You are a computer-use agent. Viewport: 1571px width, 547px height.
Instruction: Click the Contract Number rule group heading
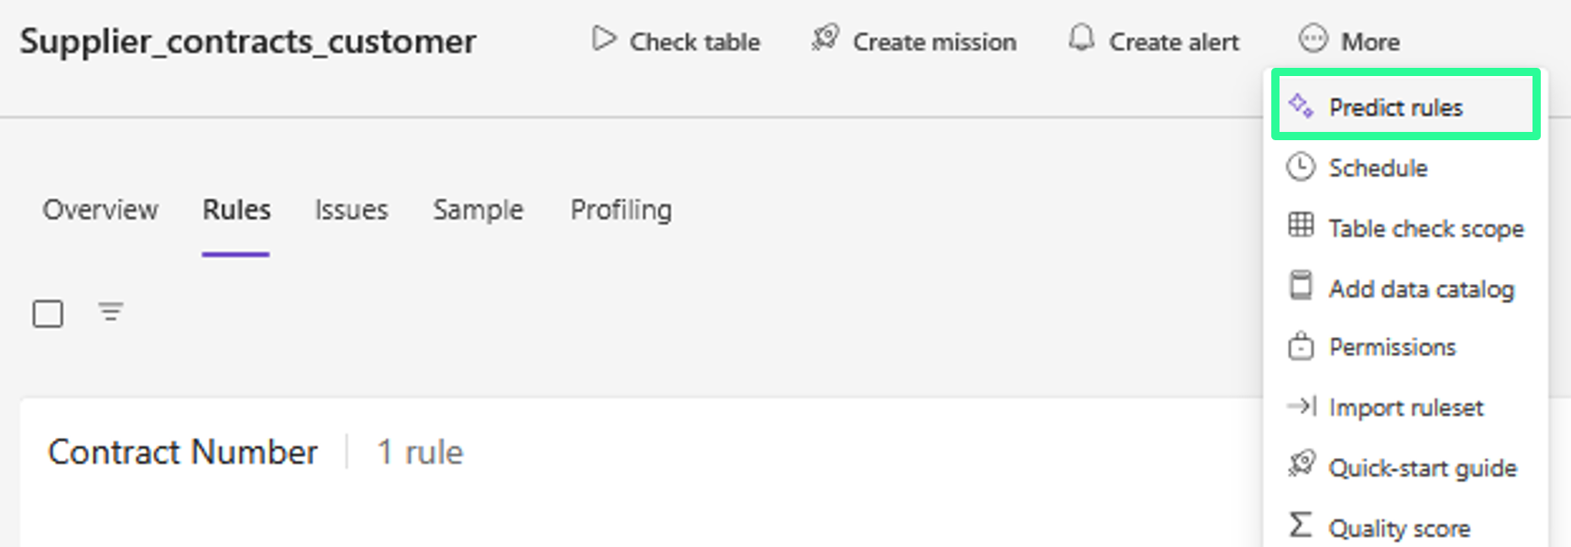coord(182,452)
